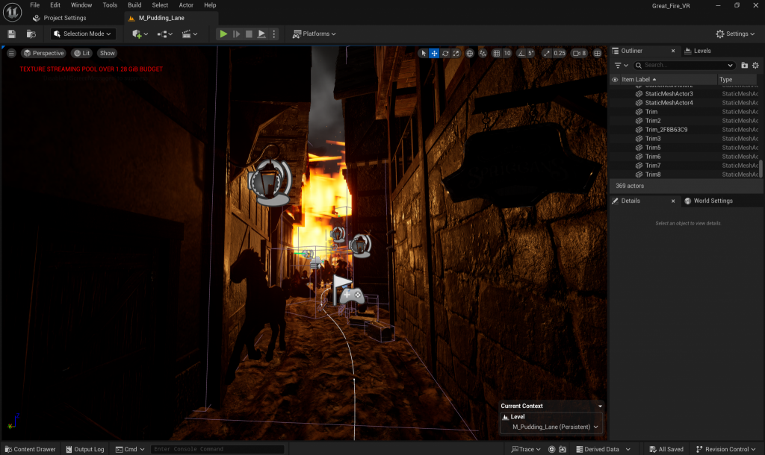Start Play in Editor with the green play button
Viewport: 765px width, 455px height.
coord(223,34)
